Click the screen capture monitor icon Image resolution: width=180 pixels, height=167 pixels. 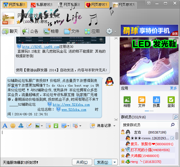64,126
